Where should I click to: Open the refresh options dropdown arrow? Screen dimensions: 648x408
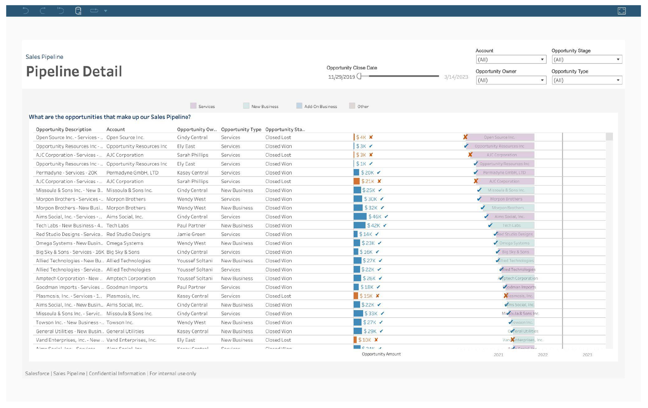(x=106, y=11)
